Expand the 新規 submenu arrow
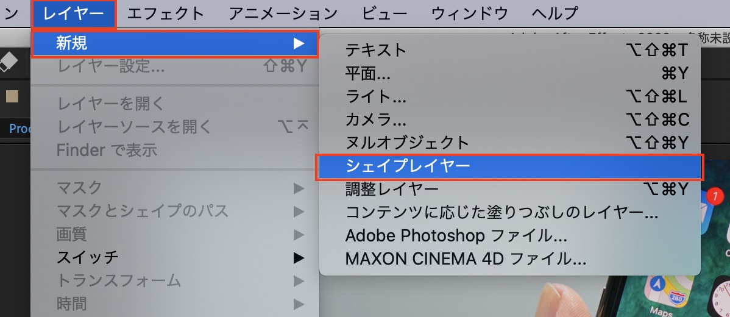This screenshot has height=317, width=730. pyautogui.click(x=299, y=44)
